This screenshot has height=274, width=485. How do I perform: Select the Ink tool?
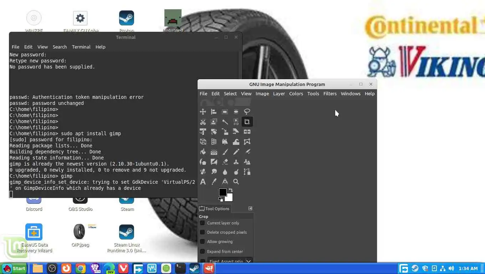[x=203, y=162]
